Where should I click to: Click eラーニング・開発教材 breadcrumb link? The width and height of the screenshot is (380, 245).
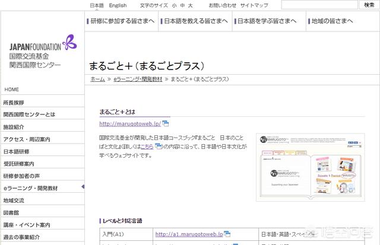click(138, 79)
